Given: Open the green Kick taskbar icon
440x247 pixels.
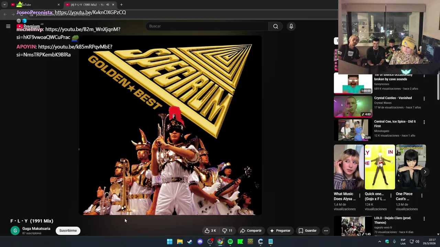Looking at the screenshot, I should [x=240, y=242].
